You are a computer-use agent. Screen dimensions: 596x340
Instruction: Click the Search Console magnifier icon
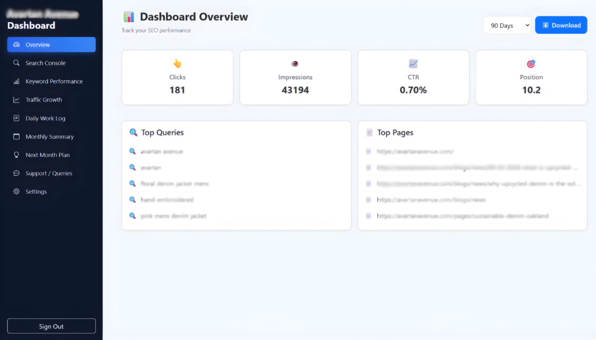(x=16, y=63)
